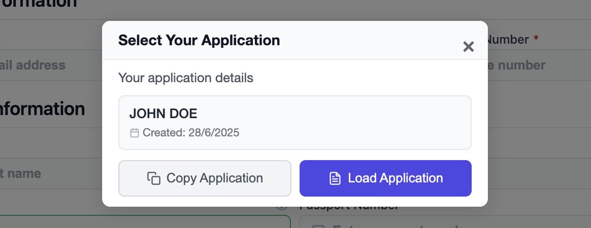Close the Select Your Application dialog
Image resolution: width=591 pixels, height=228 pixels.
tap(468, 47)
